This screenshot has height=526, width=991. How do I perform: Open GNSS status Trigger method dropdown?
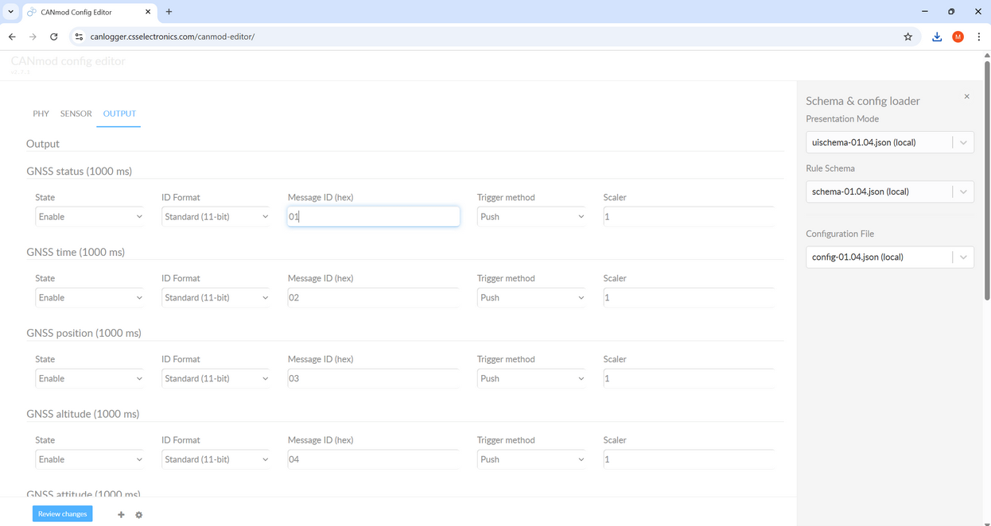coord(531,217)
